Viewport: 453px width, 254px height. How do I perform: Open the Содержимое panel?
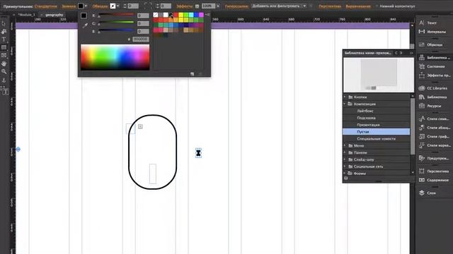pos(434,180)
